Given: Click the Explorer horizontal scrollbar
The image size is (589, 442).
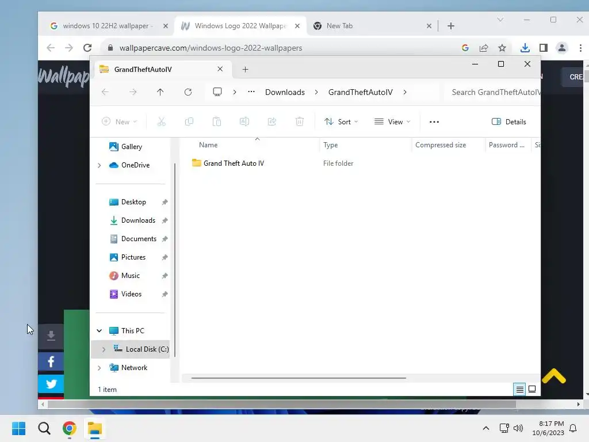Looking at the screenshot, I should [299, 378].
